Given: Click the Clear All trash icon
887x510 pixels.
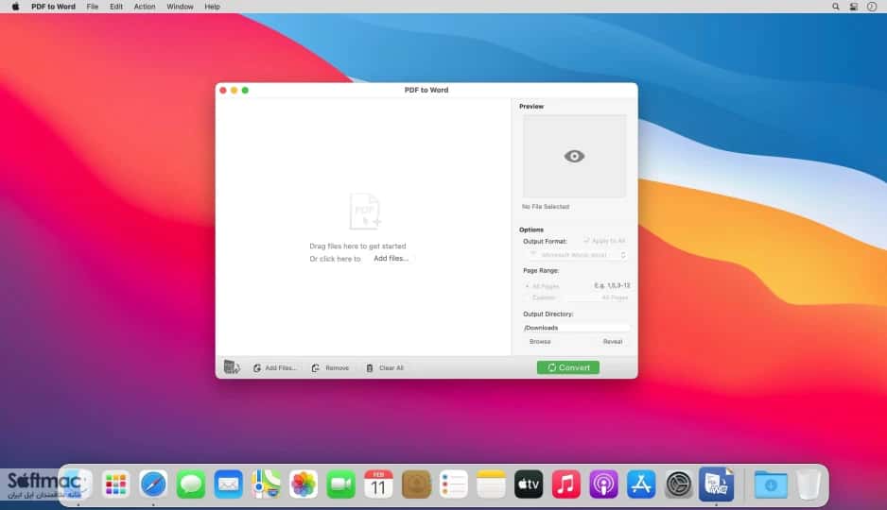Looking at the screenshot, I should (370, 367).
